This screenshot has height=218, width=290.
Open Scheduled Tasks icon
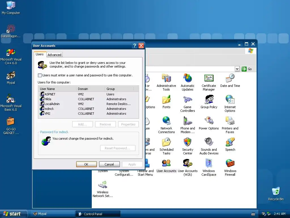(166, 146)
